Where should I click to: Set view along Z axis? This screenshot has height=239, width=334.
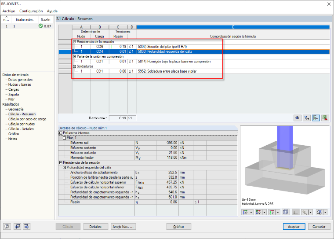[272, 212]
